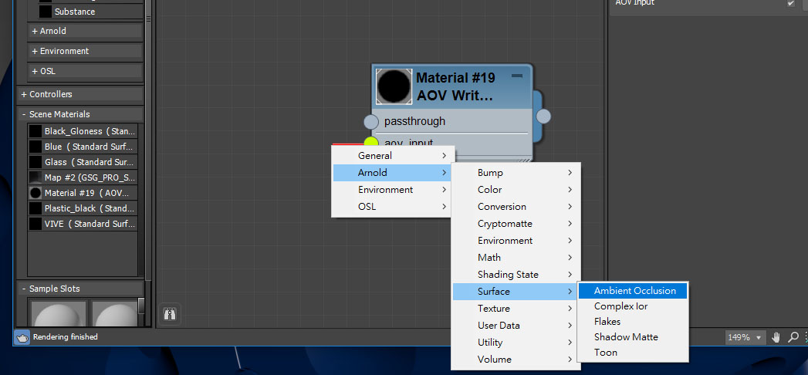Click the Substance map swatch icon
808x375 pixels.
coord(46,12)
